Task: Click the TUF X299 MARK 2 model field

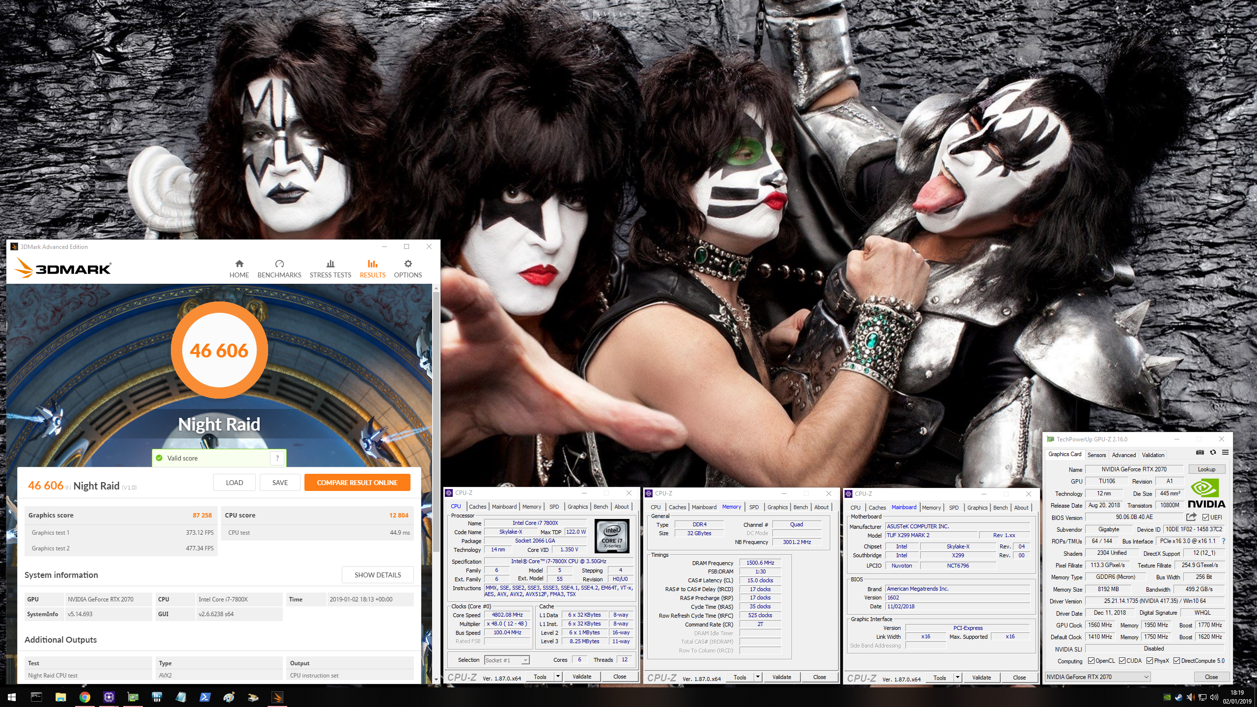Action: (931, 535)
